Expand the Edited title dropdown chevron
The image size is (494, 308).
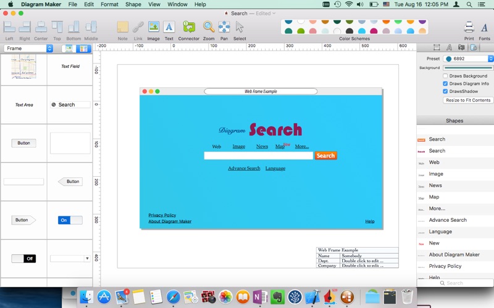tap(274, 13)
